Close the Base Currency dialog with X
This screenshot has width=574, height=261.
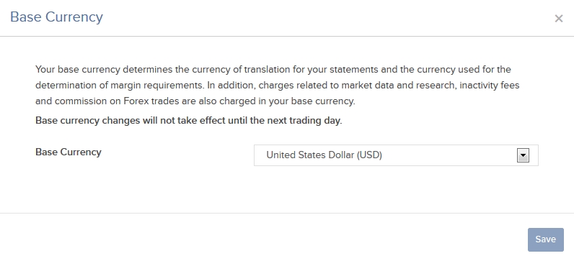558,18
